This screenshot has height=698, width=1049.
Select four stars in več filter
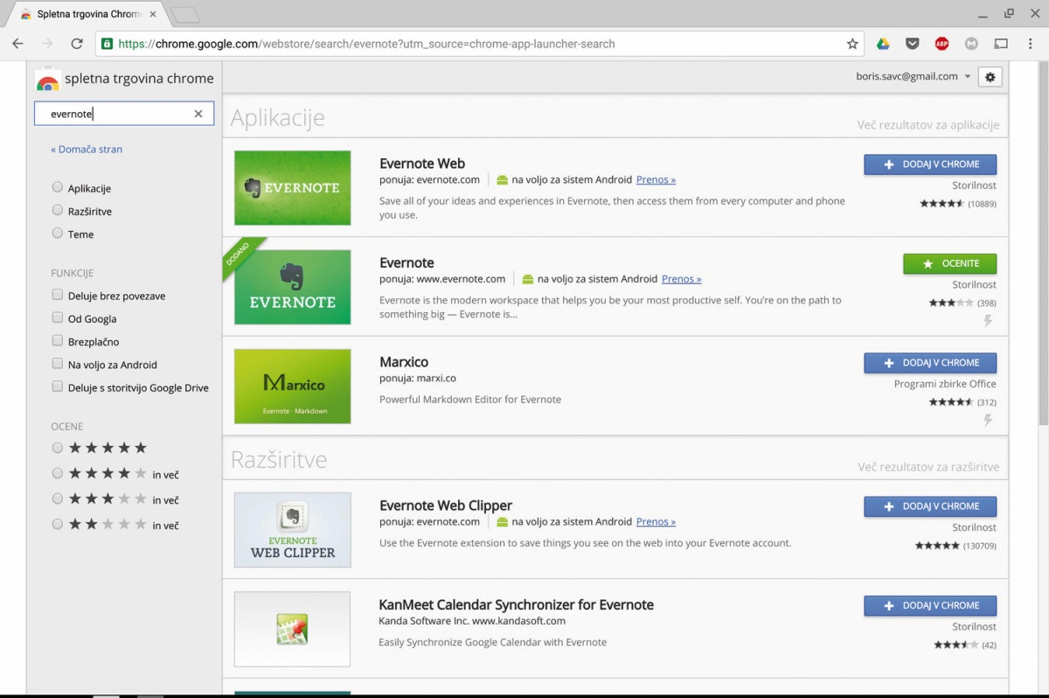[58, 473]
